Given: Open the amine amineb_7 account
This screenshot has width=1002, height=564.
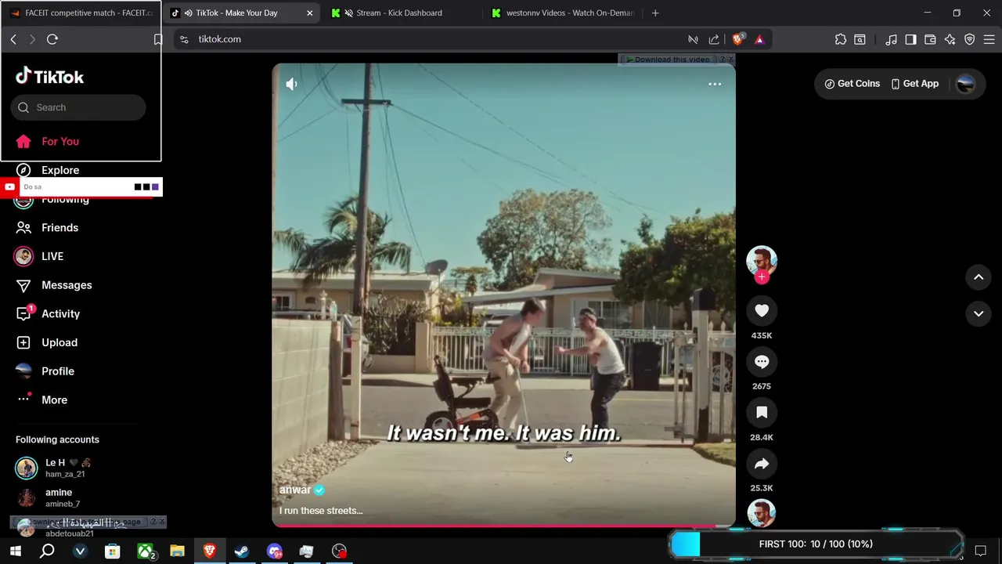Looking at the screenshot, I should tap(48, 497).
